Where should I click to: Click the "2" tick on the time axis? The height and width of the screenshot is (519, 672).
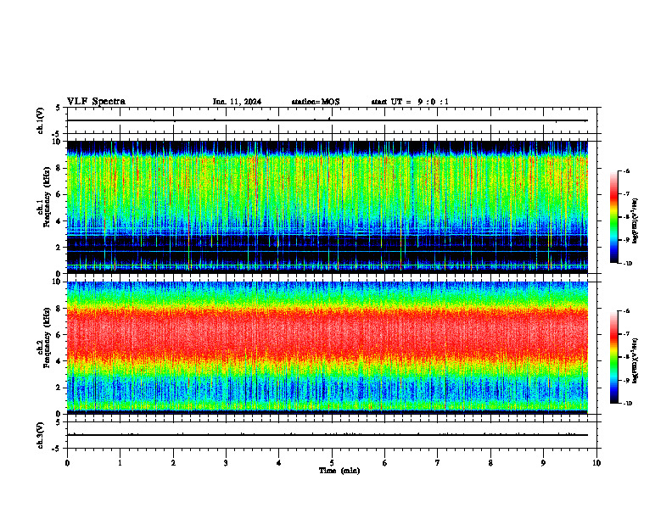tap(173, 463)
